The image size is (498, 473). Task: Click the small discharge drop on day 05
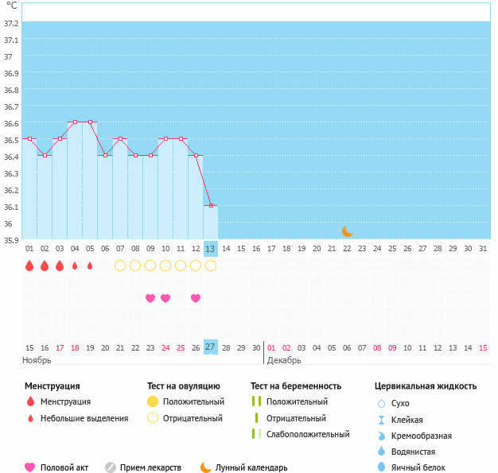pos(90,266)
